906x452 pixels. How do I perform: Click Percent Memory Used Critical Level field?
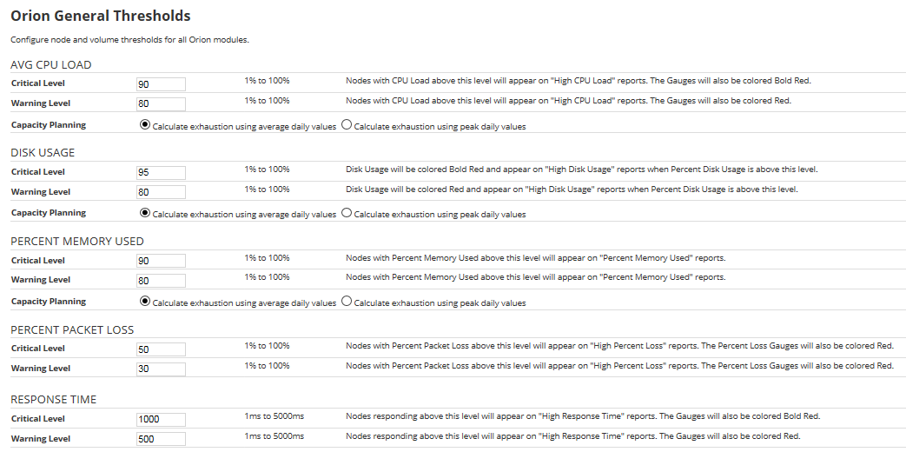click(x=162, y=261)
